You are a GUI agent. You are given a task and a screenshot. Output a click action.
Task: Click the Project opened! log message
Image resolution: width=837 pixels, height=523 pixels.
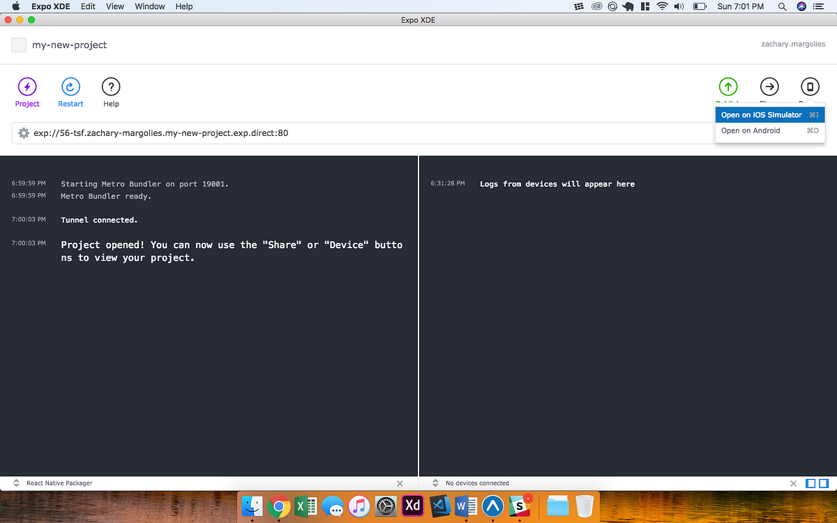[x=232, y=251]
